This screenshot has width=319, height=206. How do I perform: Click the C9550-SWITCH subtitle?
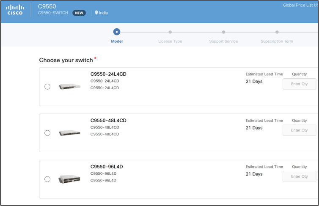point(53,13)
